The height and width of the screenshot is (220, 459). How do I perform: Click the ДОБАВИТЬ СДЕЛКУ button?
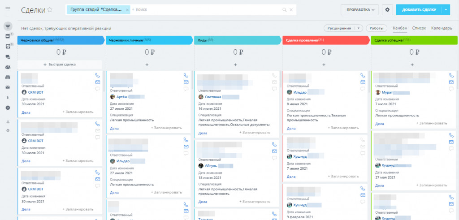tap(419, 10)
